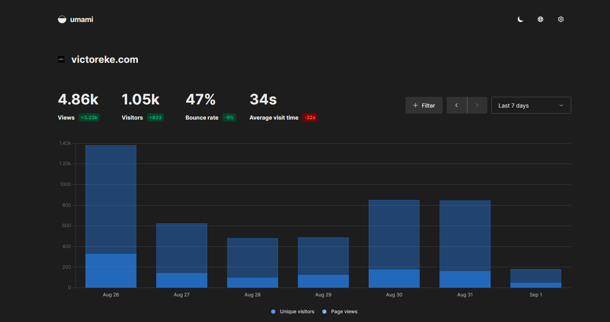
Task: Navigate back with the left chevron arrow
Action: tap(457, 105)
